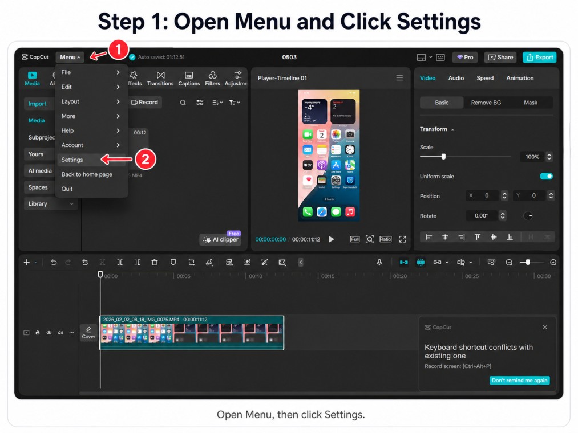Open the Transitions panel
This screenshot has width=578, height=433.
(x=160, y=79)
